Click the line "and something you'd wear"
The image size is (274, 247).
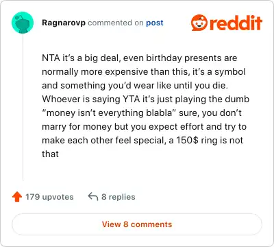tap(135, 86)
